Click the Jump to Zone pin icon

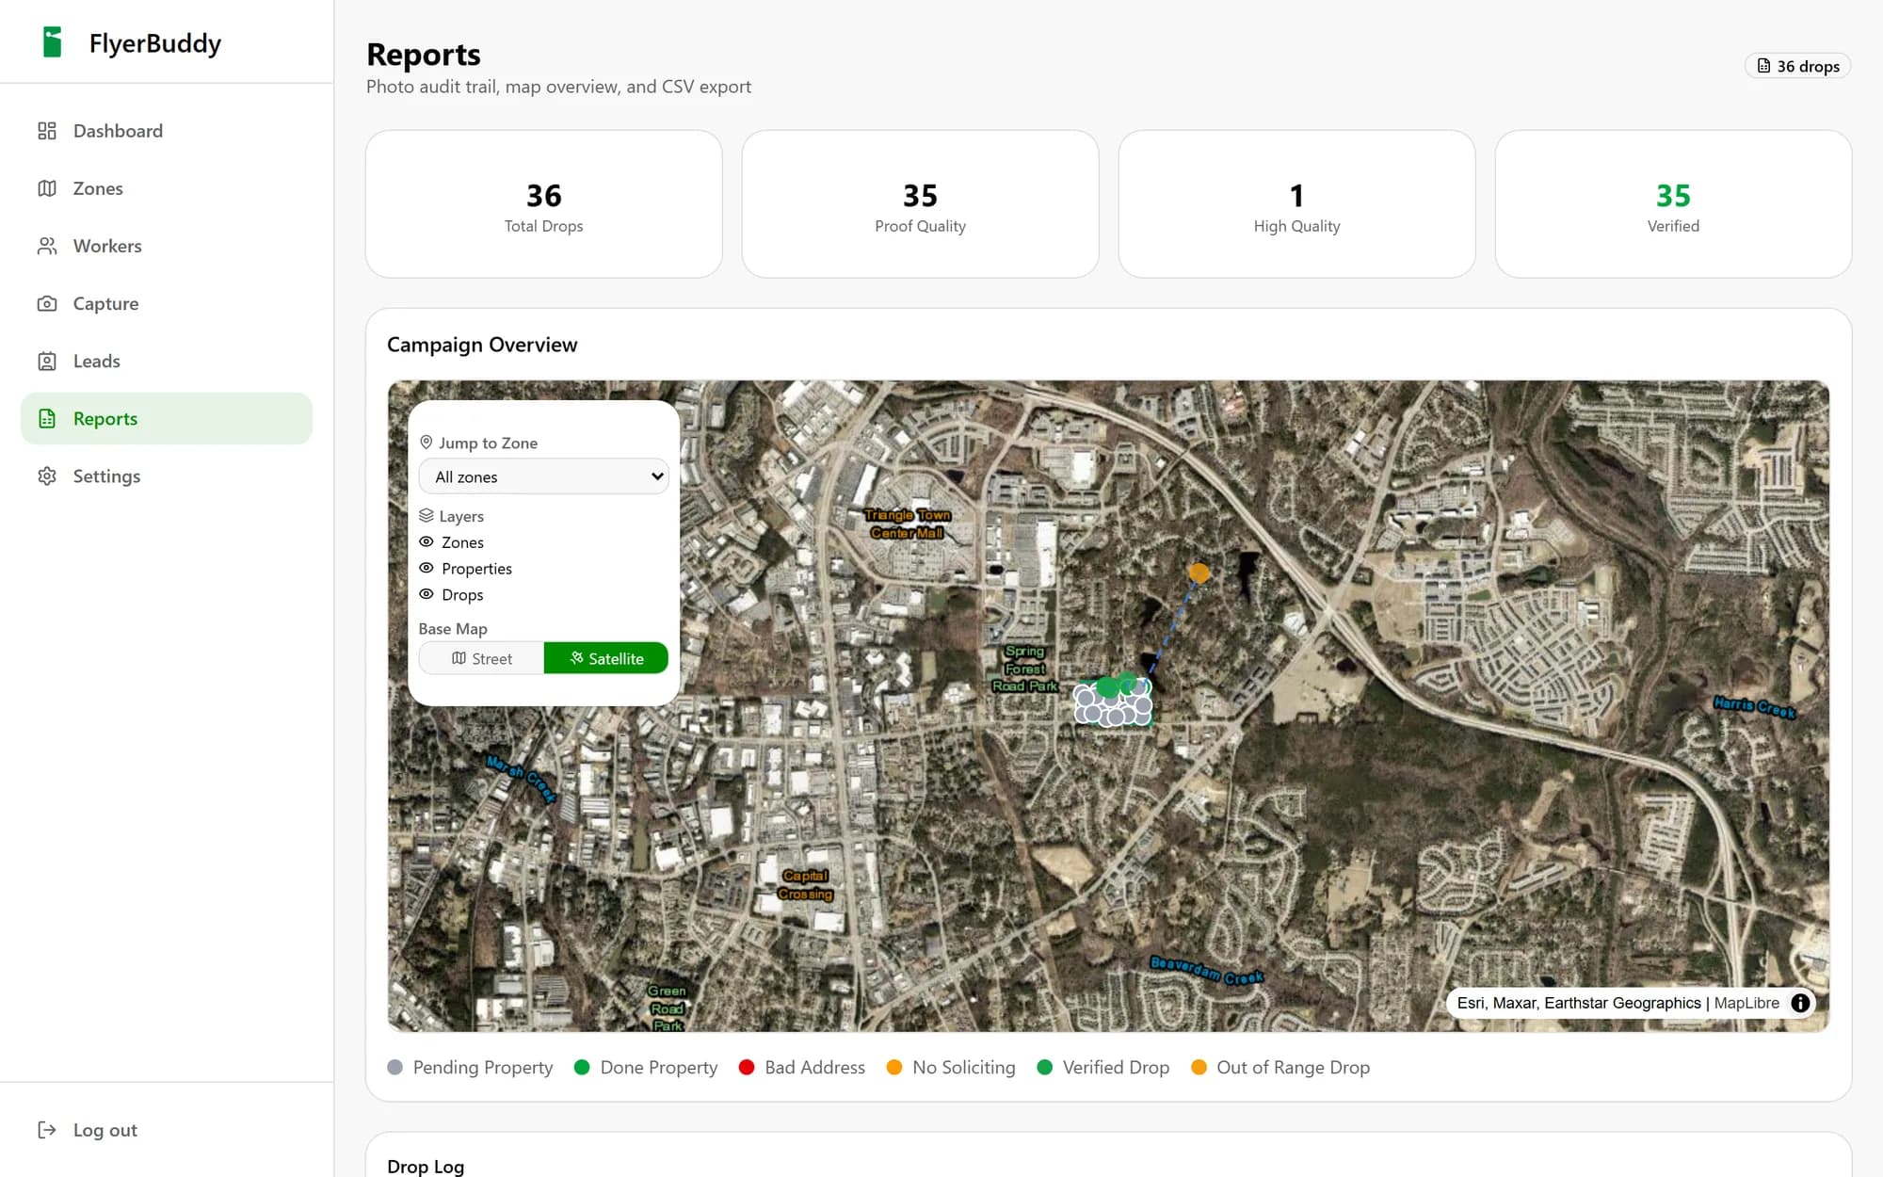(426, 442)
